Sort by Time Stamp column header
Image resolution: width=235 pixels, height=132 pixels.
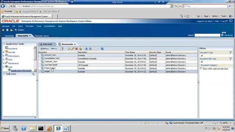tap(137, 52)
